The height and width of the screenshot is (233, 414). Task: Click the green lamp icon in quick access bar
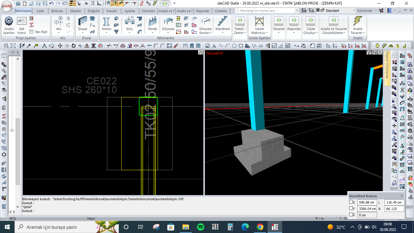(165, 3)
